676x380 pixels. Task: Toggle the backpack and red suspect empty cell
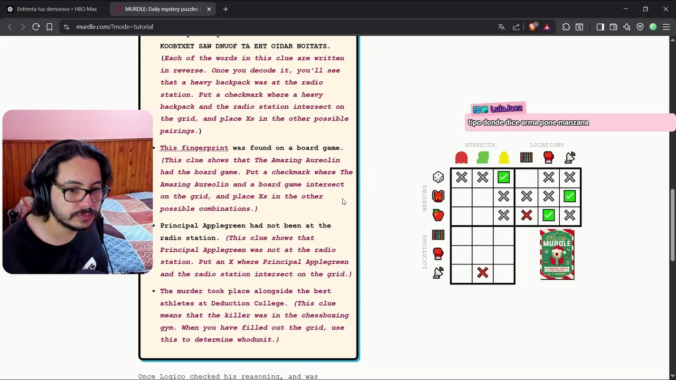point(462,196)
